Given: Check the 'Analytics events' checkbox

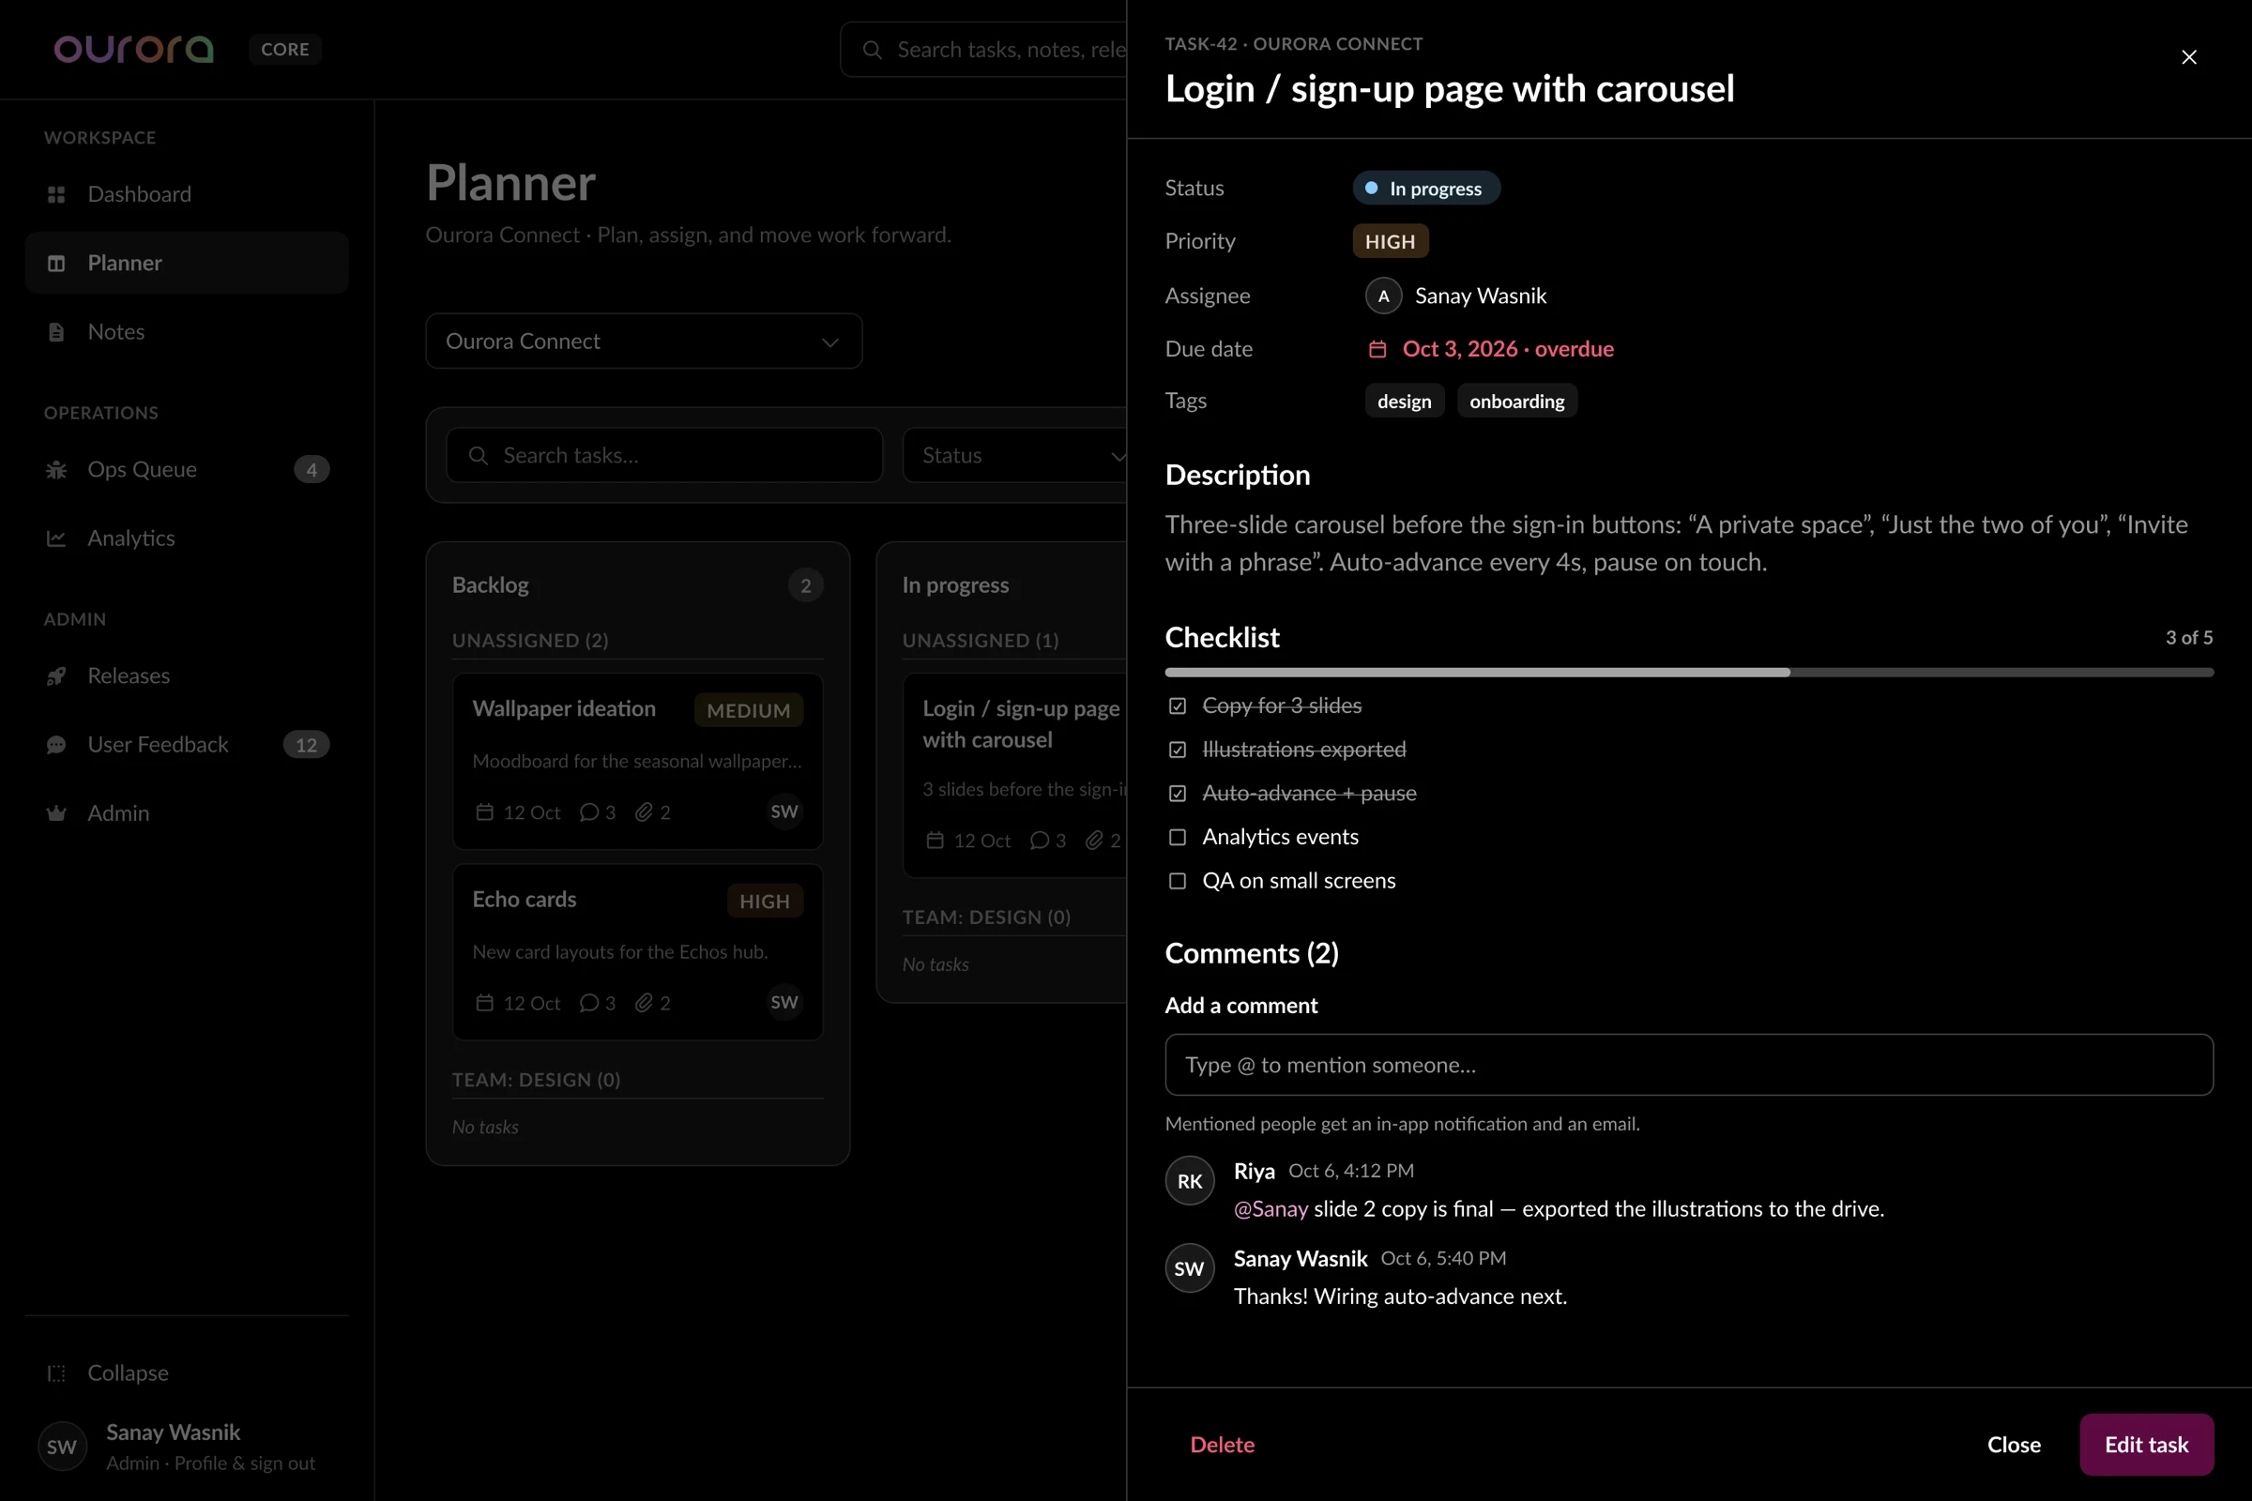Looking at the screenshot, I should coord(1178,838).
